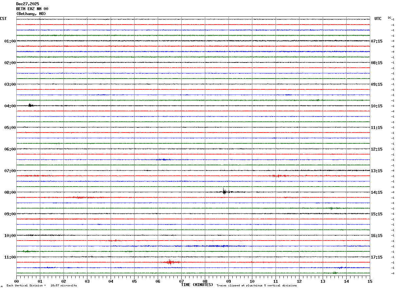Image resolution: width=396 pixels, height=290 pixels.
Task: Select minute label 12 on the bottom axis
Action: point(299,281)
